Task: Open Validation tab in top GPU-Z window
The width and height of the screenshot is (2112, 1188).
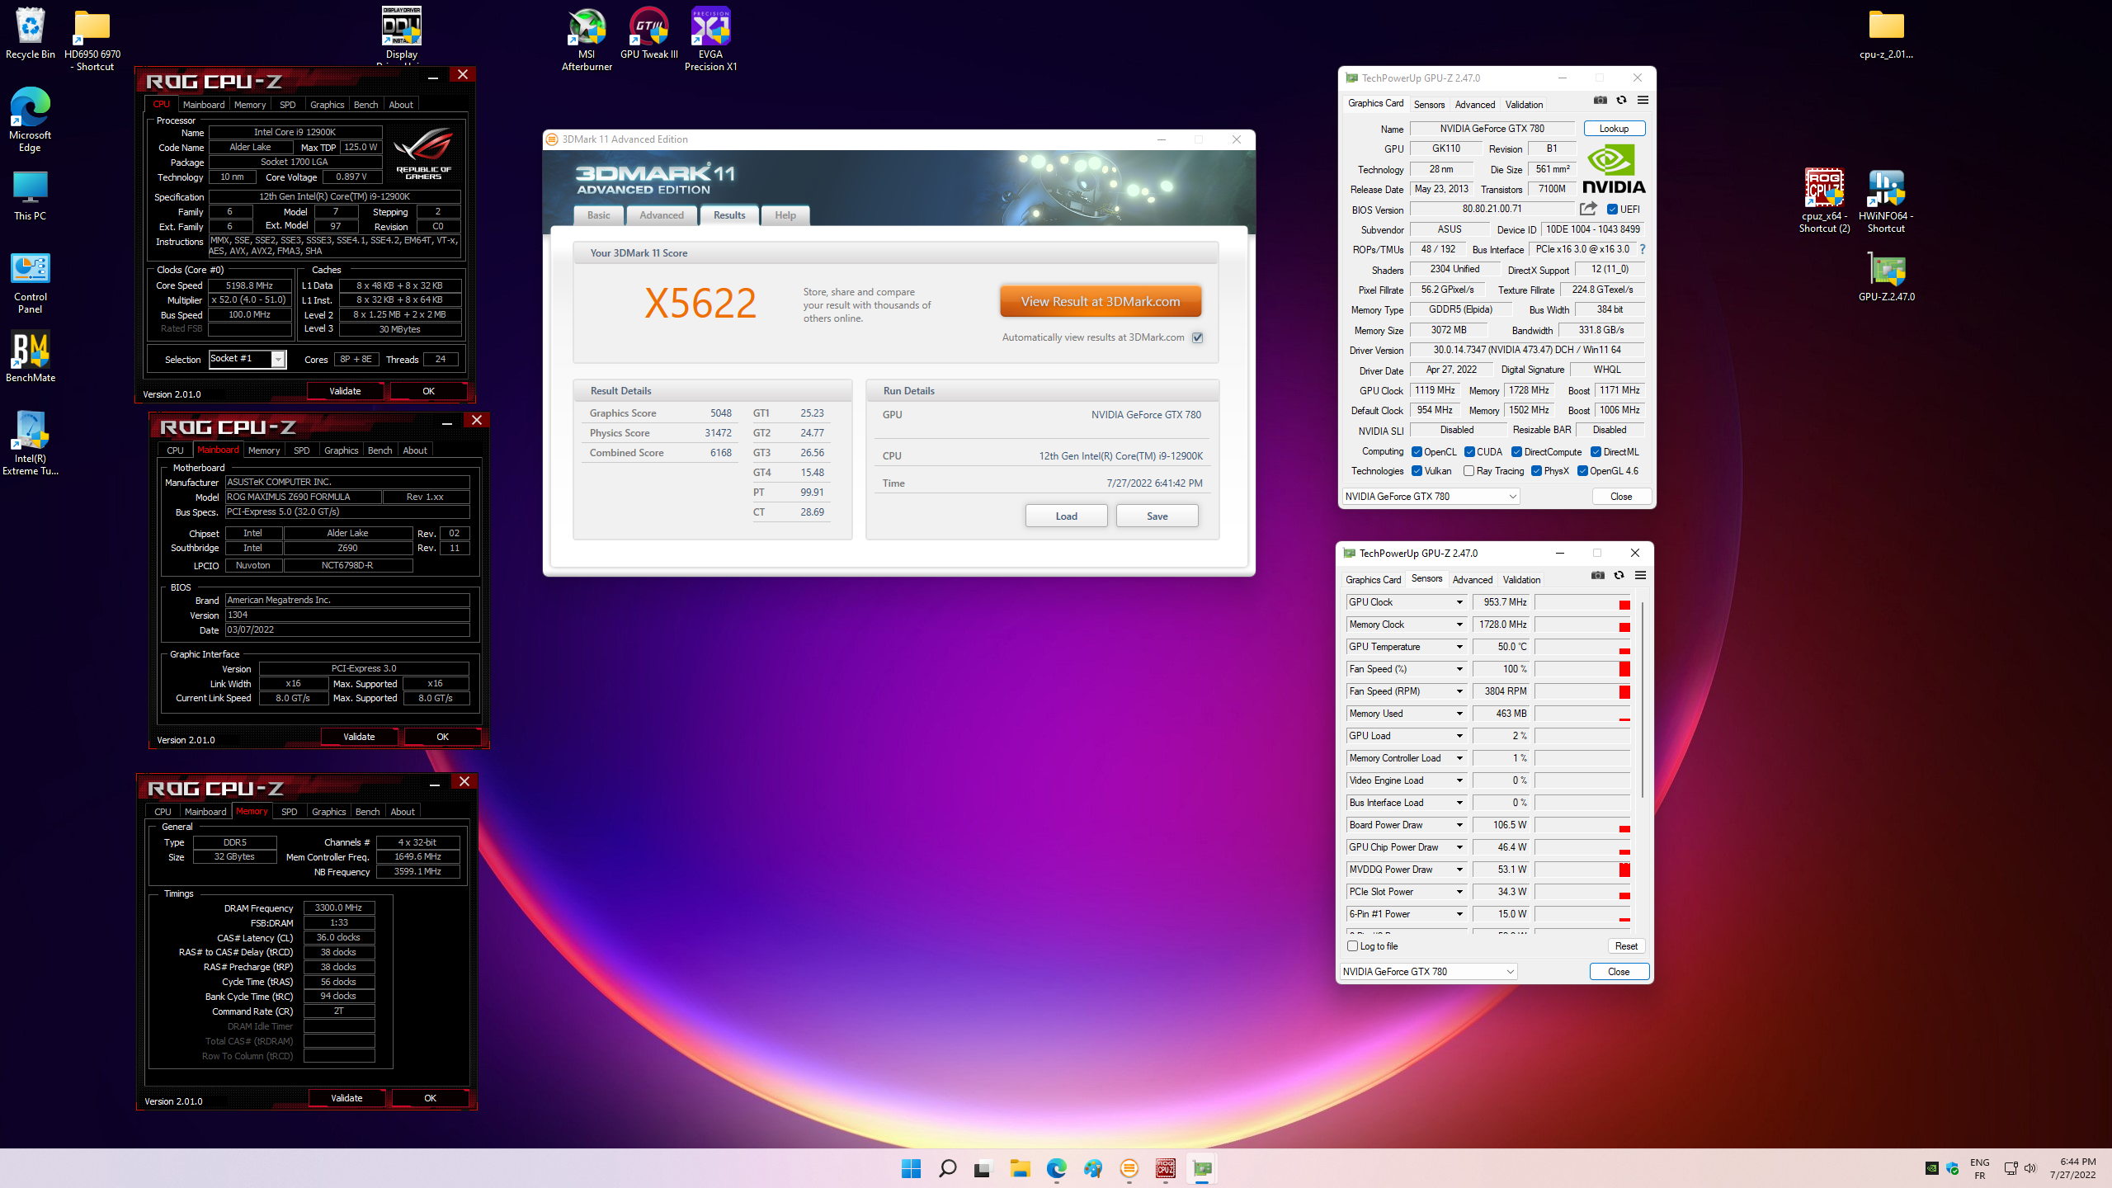Action: pos(1524,105)
